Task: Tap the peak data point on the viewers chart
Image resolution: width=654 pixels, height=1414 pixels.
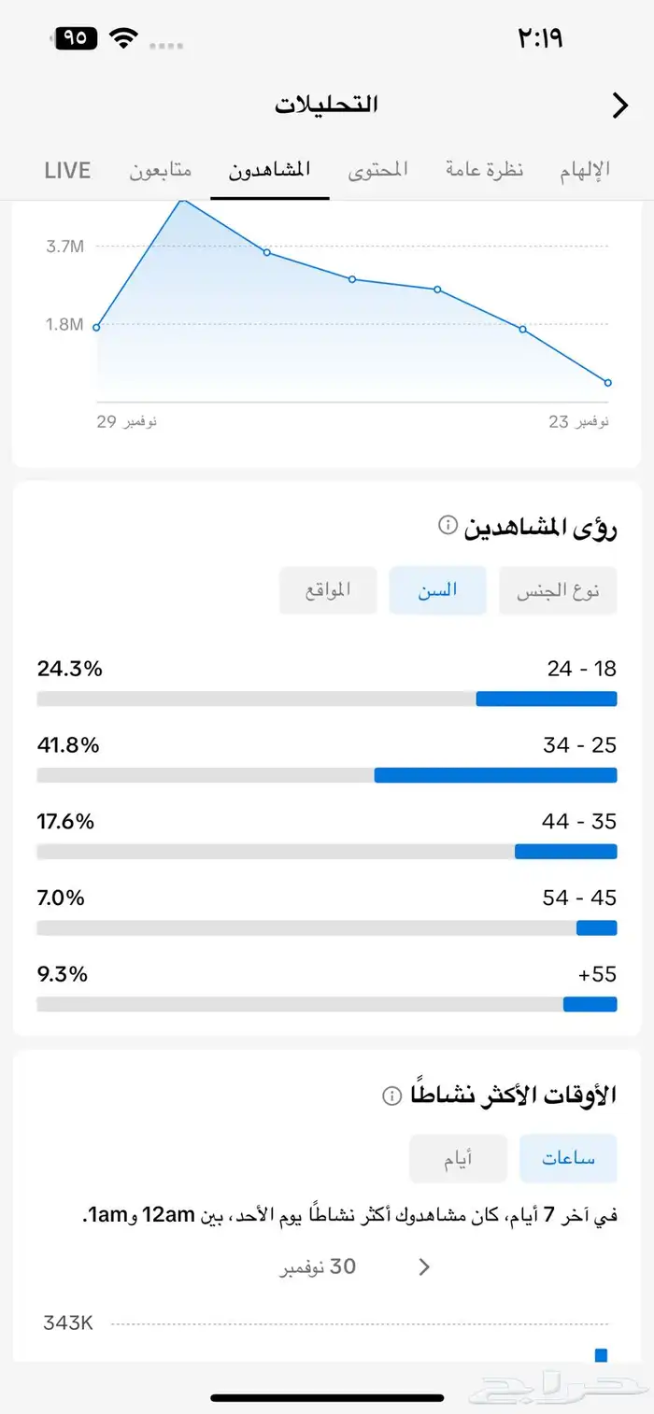Action: [184, 201]
